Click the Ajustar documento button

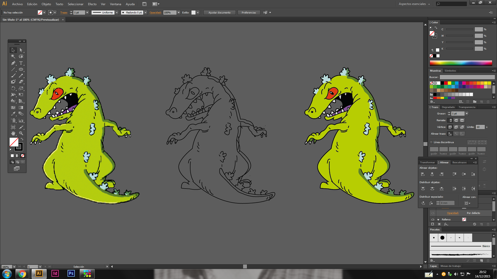(220, 13)
